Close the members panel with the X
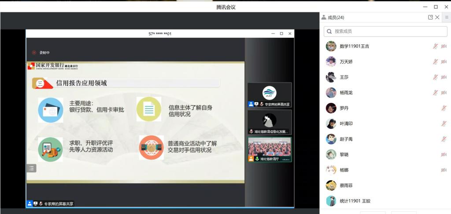 click(437, 18)
